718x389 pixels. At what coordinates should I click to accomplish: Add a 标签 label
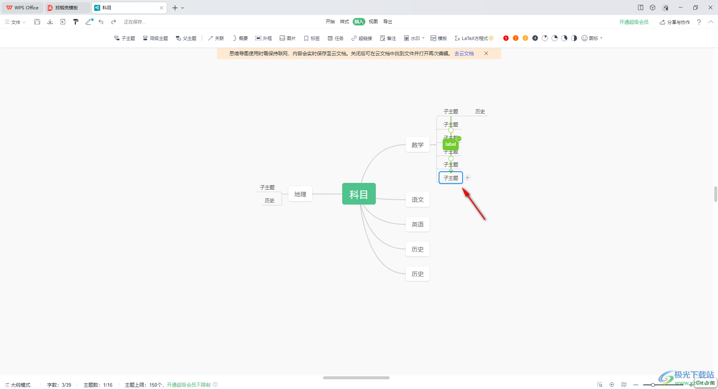click(x=312, y=38)
